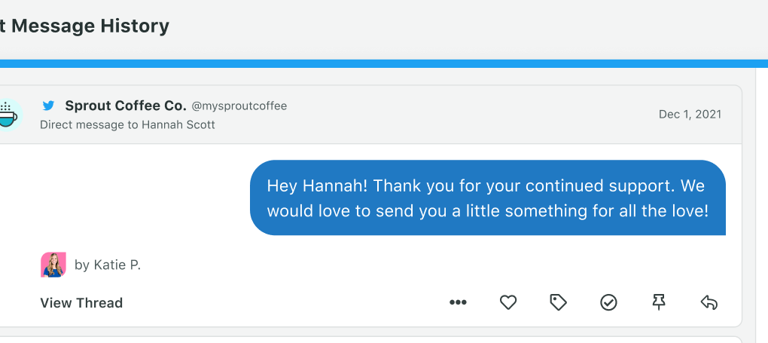
Task: Click the Dec 1, 2021 timestamp
Action: (690, 115)
